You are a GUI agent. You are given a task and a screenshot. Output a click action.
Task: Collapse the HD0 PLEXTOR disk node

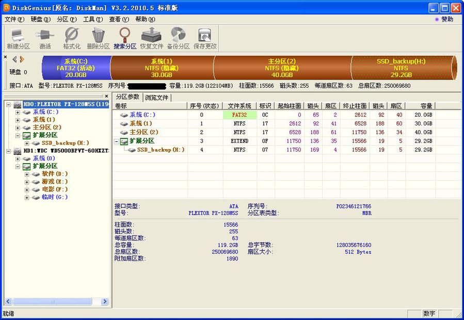(x=9, y=105)
